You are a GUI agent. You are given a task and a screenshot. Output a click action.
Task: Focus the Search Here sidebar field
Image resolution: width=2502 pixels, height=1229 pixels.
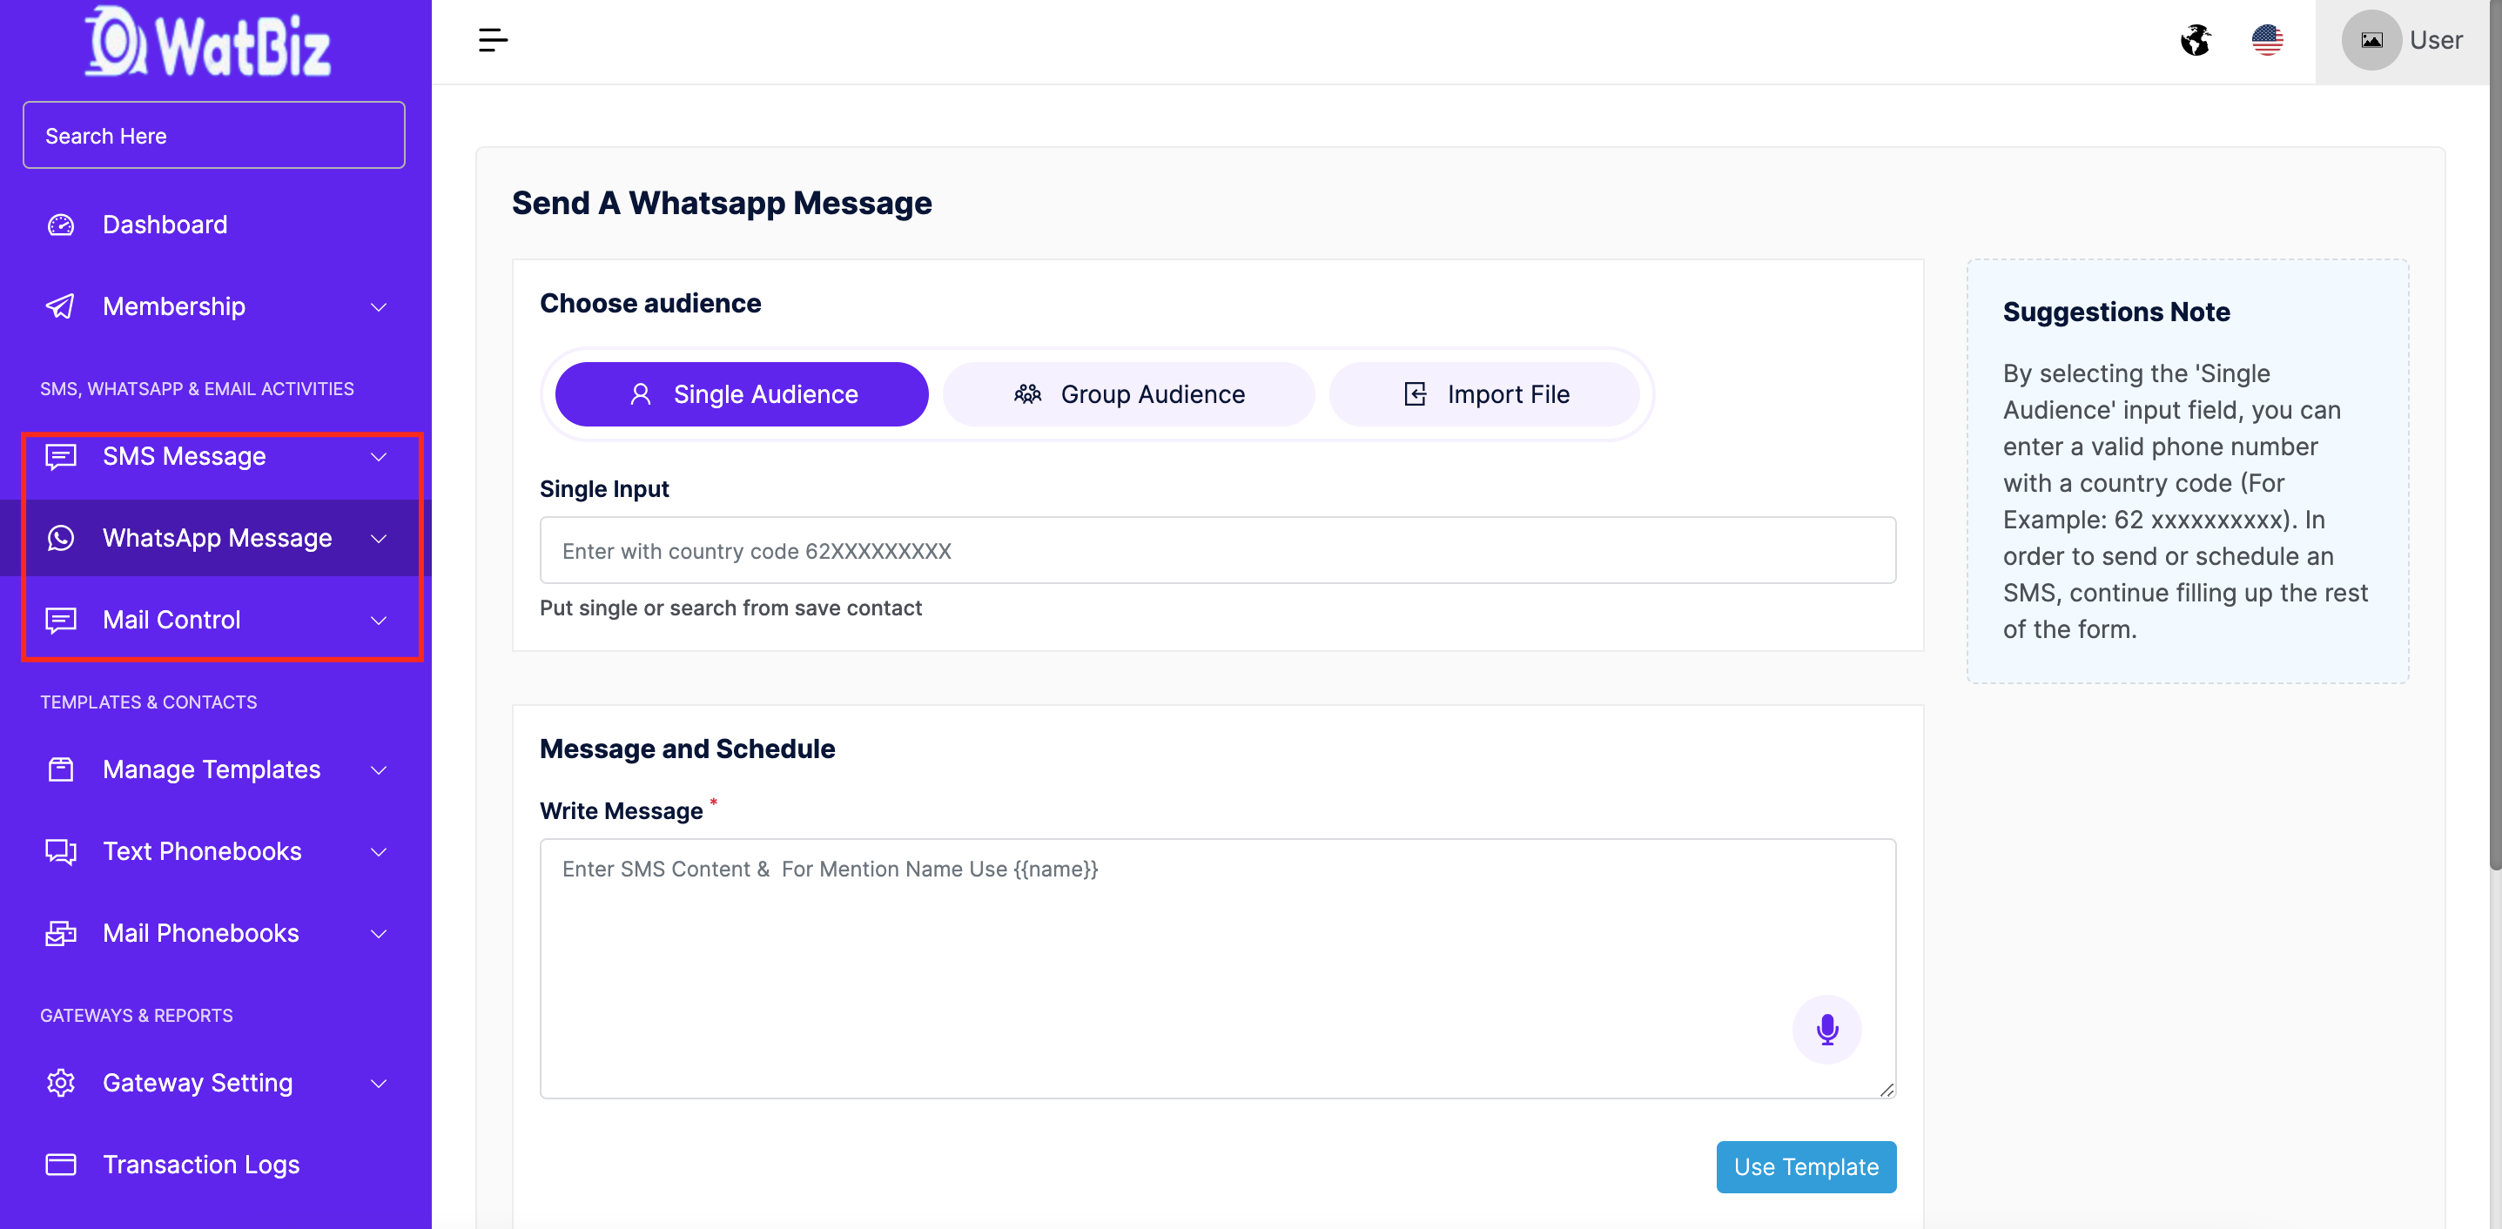pyautogui.click(x=213, y=135)
